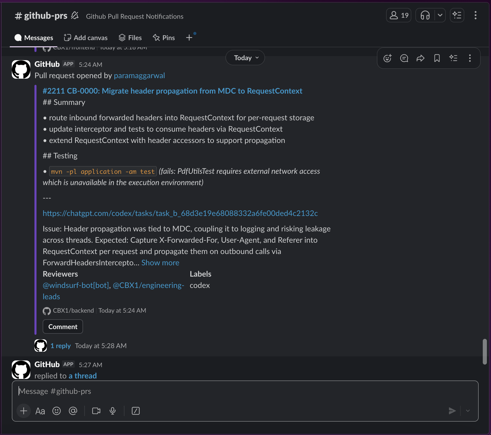Screen dimensions: 491x435
Task: Toggle text formatting with the Aa icon
Action: click(x=40, y=411)
